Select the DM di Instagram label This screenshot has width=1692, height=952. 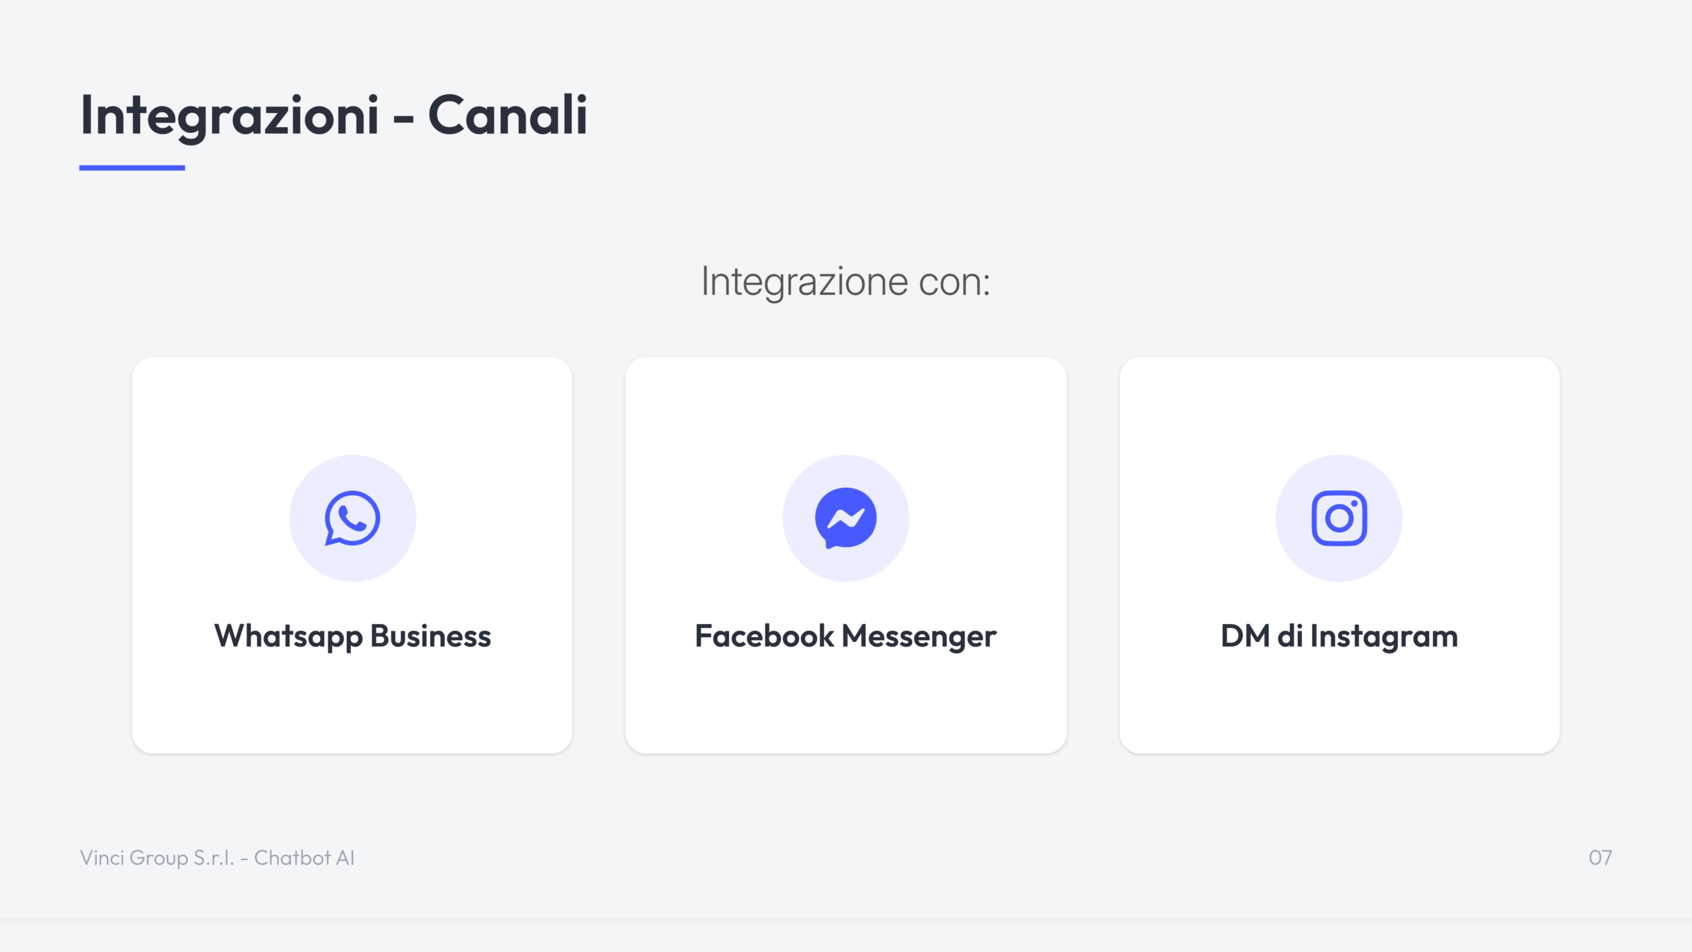pos(1339,636)
